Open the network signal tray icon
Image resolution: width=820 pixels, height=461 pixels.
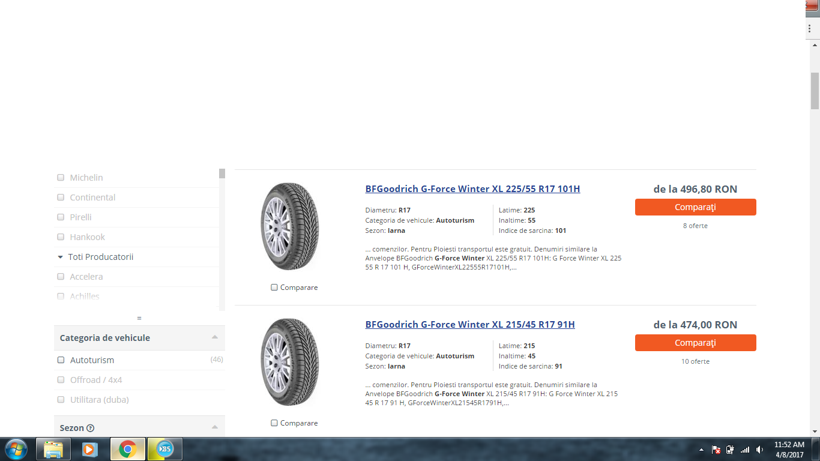(745, 450)
